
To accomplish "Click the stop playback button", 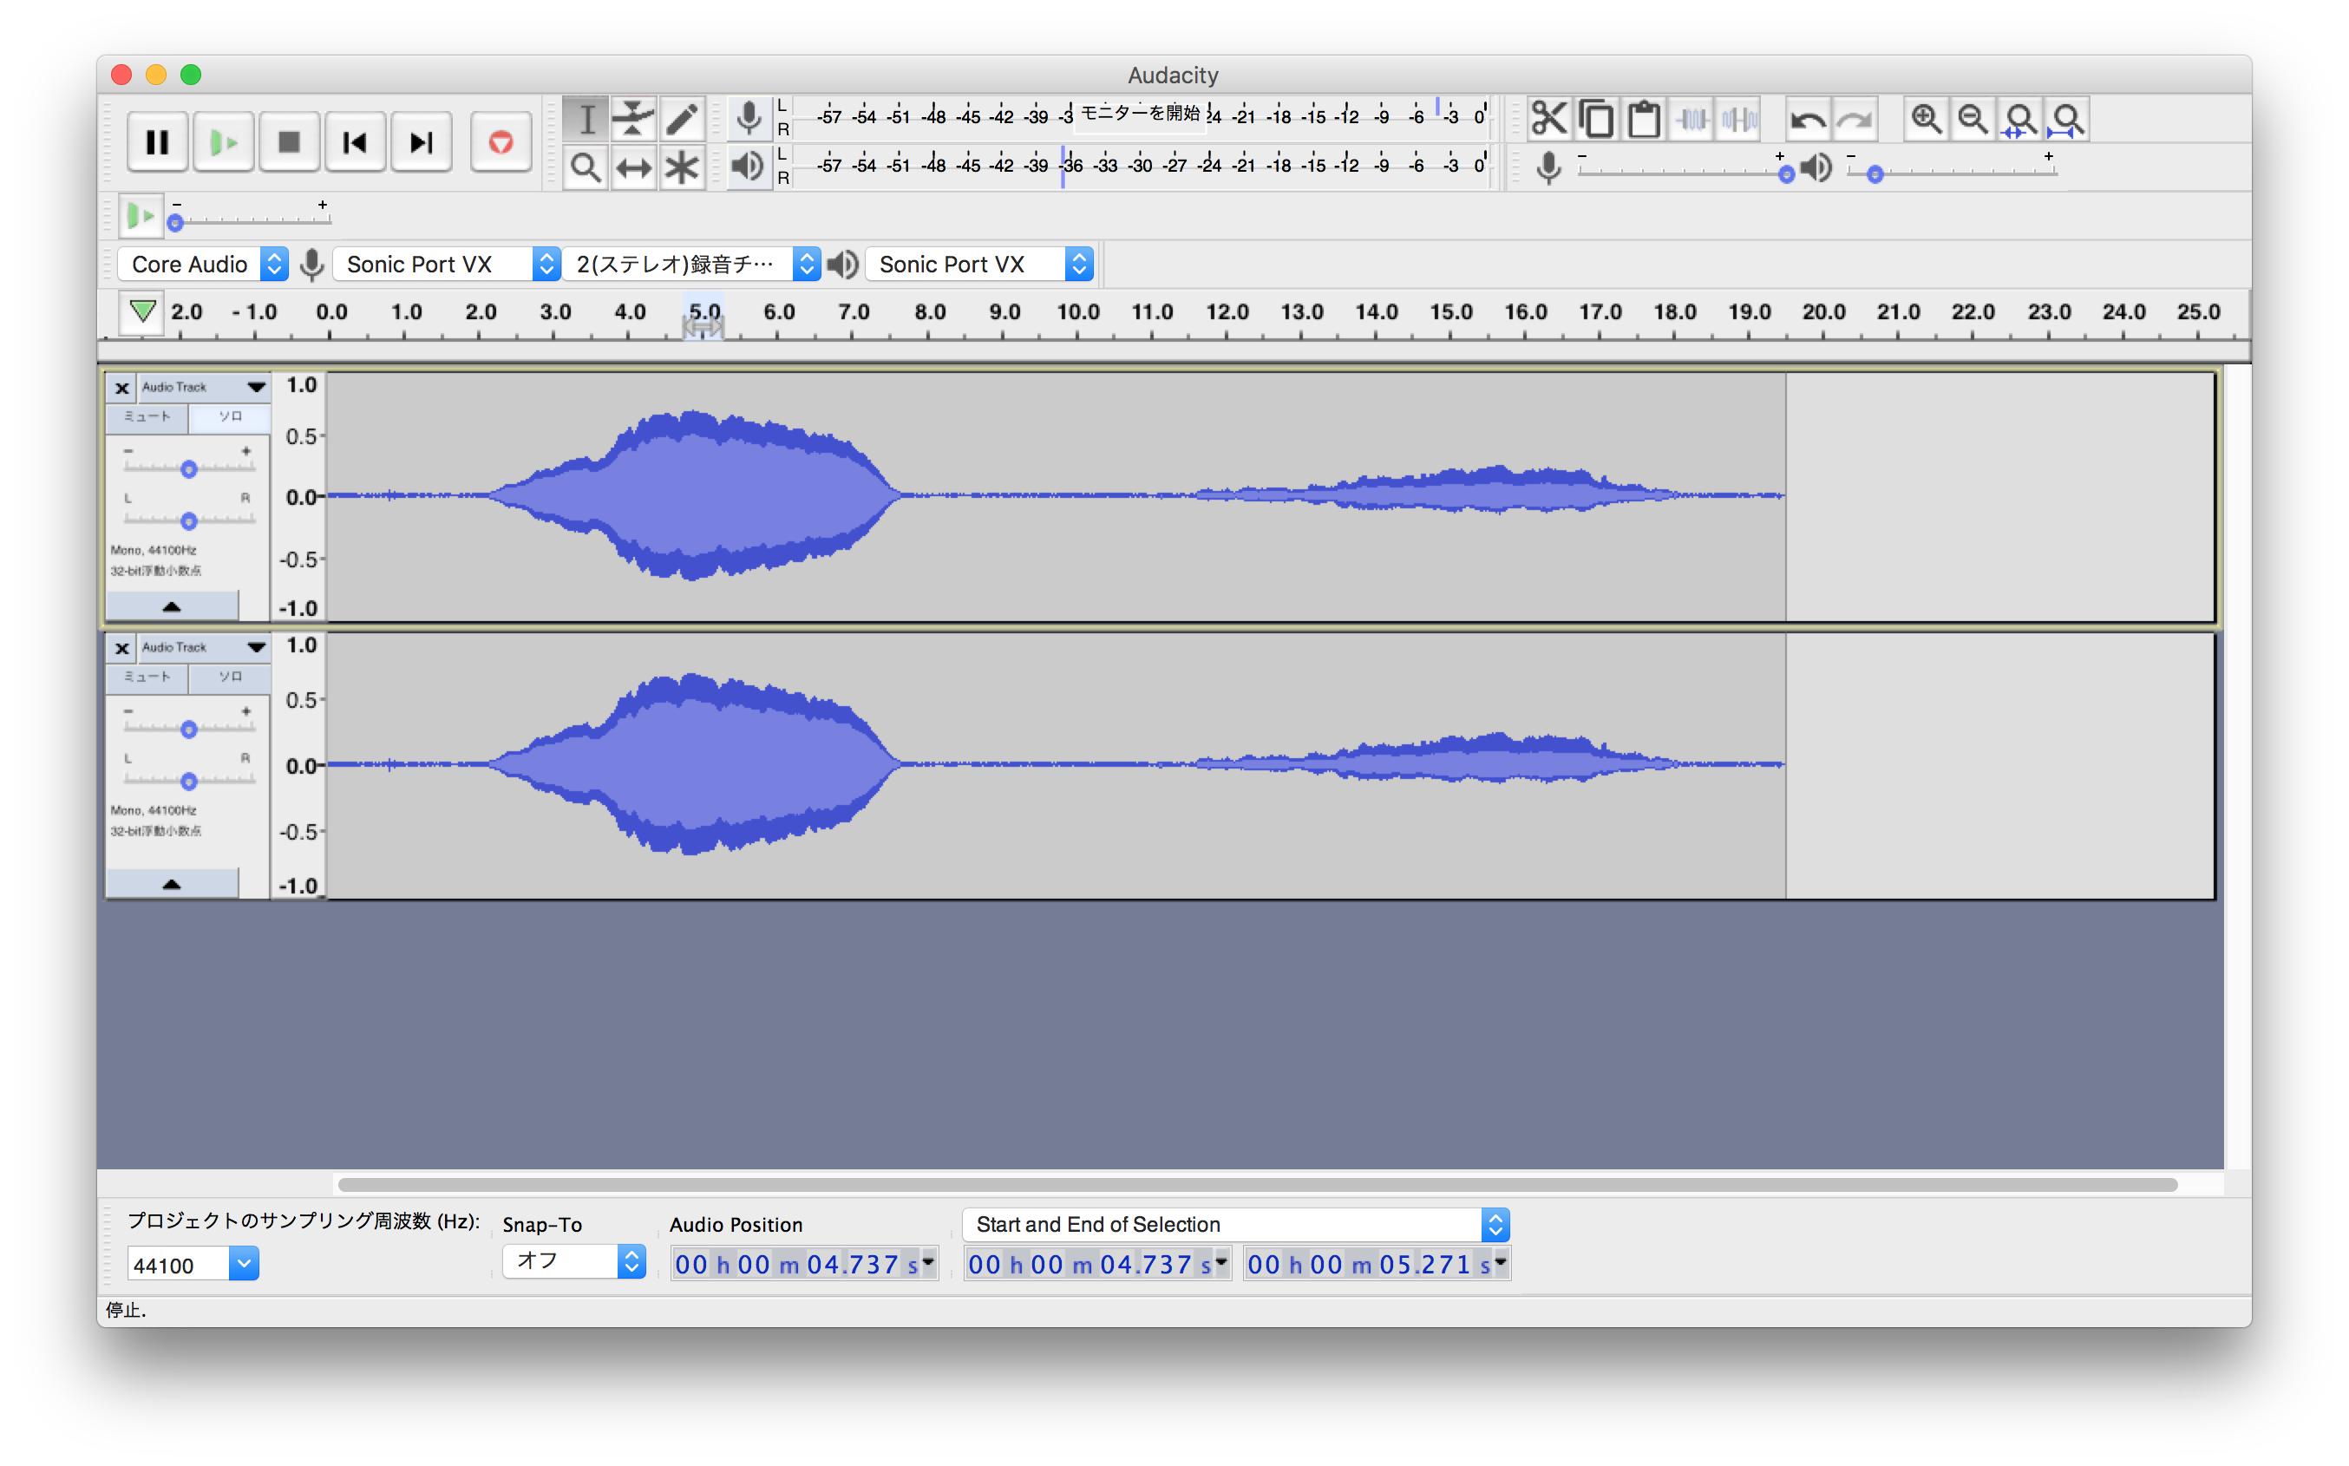I will coord(287,142).
